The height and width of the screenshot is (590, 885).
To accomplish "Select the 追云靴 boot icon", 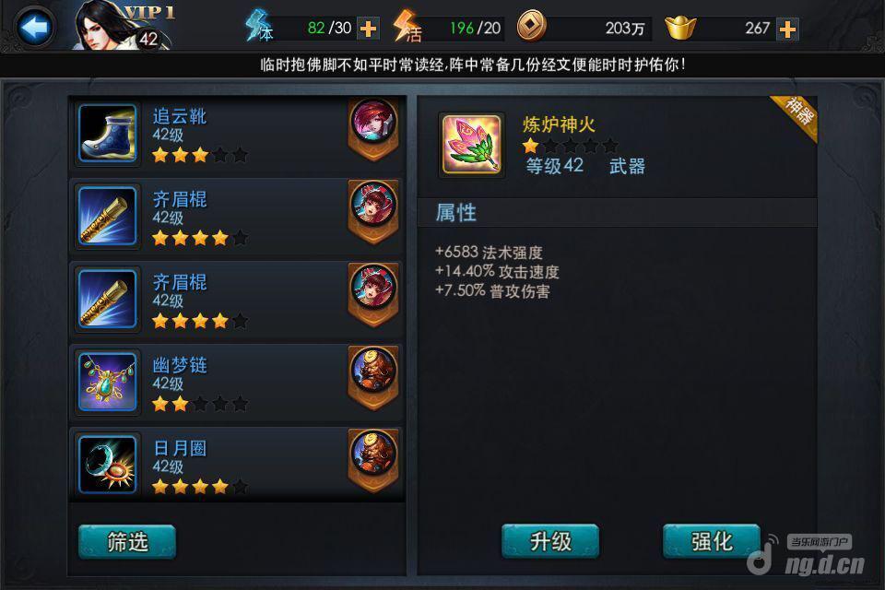I will click(107, 133).
